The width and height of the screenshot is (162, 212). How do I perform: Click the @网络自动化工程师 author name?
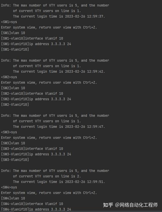pos(136,205)
